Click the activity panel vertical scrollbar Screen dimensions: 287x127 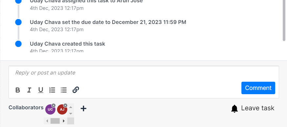coord(284,20)
